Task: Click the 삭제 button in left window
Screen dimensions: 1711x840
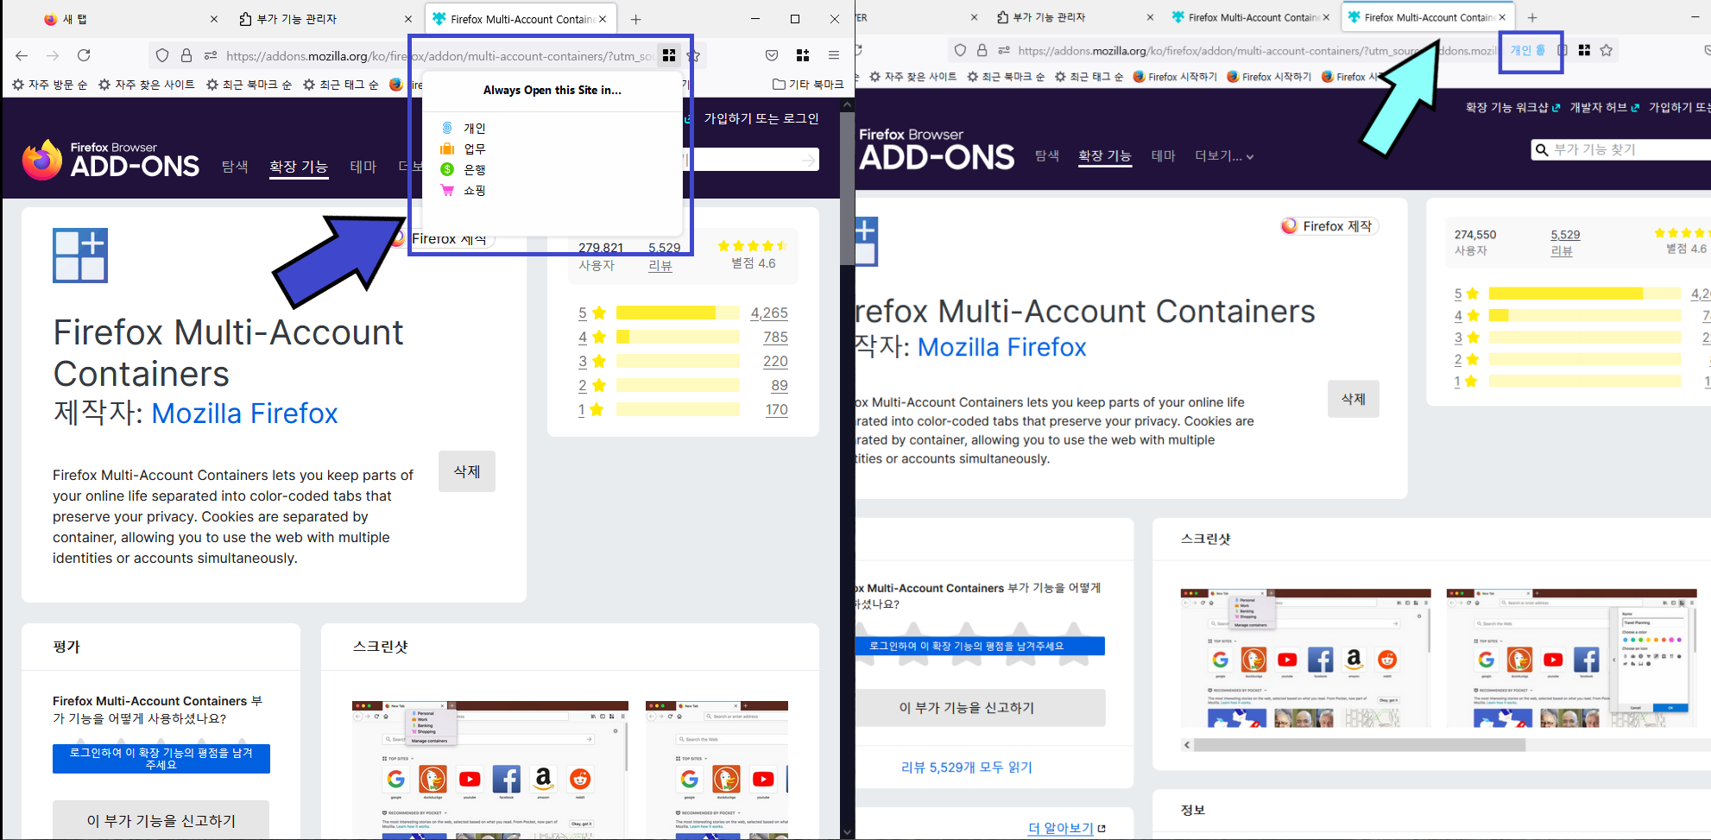Action: [x=467, y=471]
